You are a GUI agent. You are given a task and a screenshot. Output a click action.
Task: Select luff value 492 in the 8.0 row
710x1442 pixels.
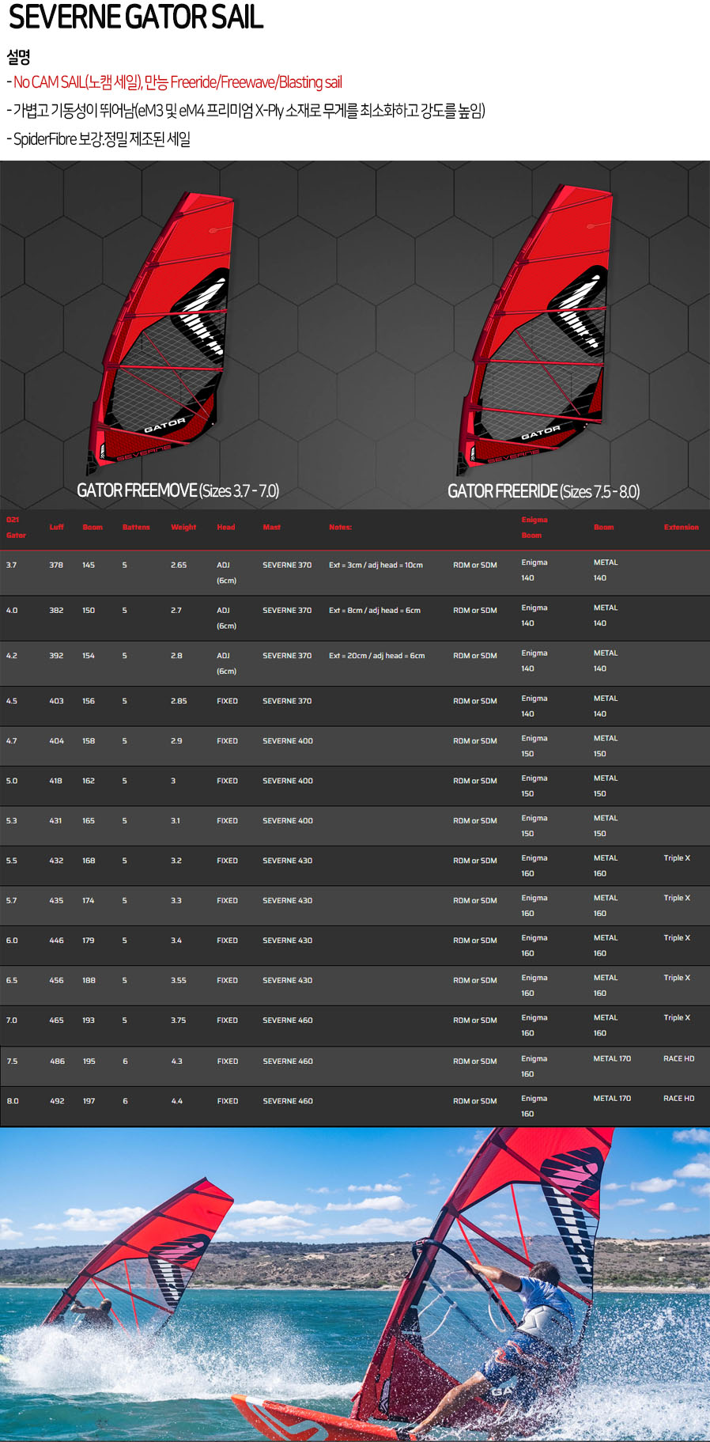coord(57,1101)
